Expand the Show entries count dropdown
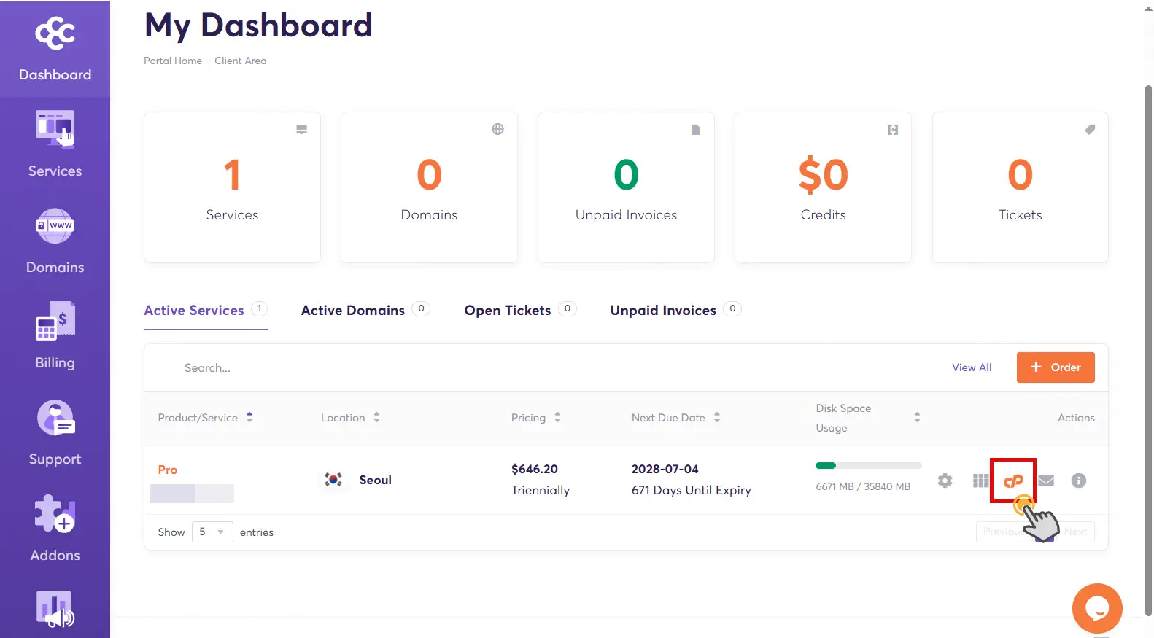This screenshot has width=1154, height=638. (x=212, y=532)
